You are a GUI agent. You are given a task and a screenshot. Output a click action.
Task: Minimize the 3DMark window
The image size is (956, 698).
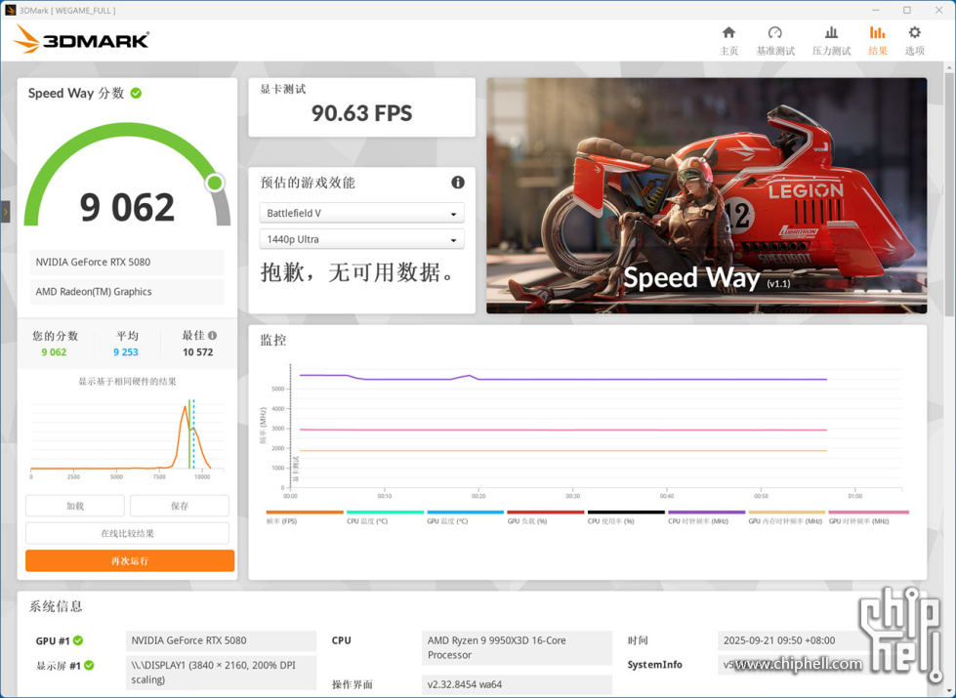[x=876, y=10]
